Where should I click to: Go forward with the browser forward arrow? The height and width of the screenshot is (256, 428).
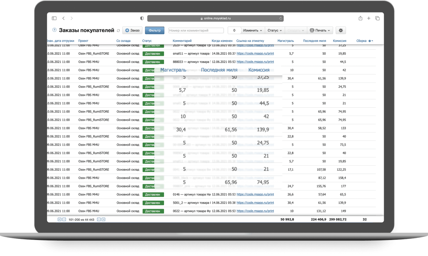coord(71,18)
